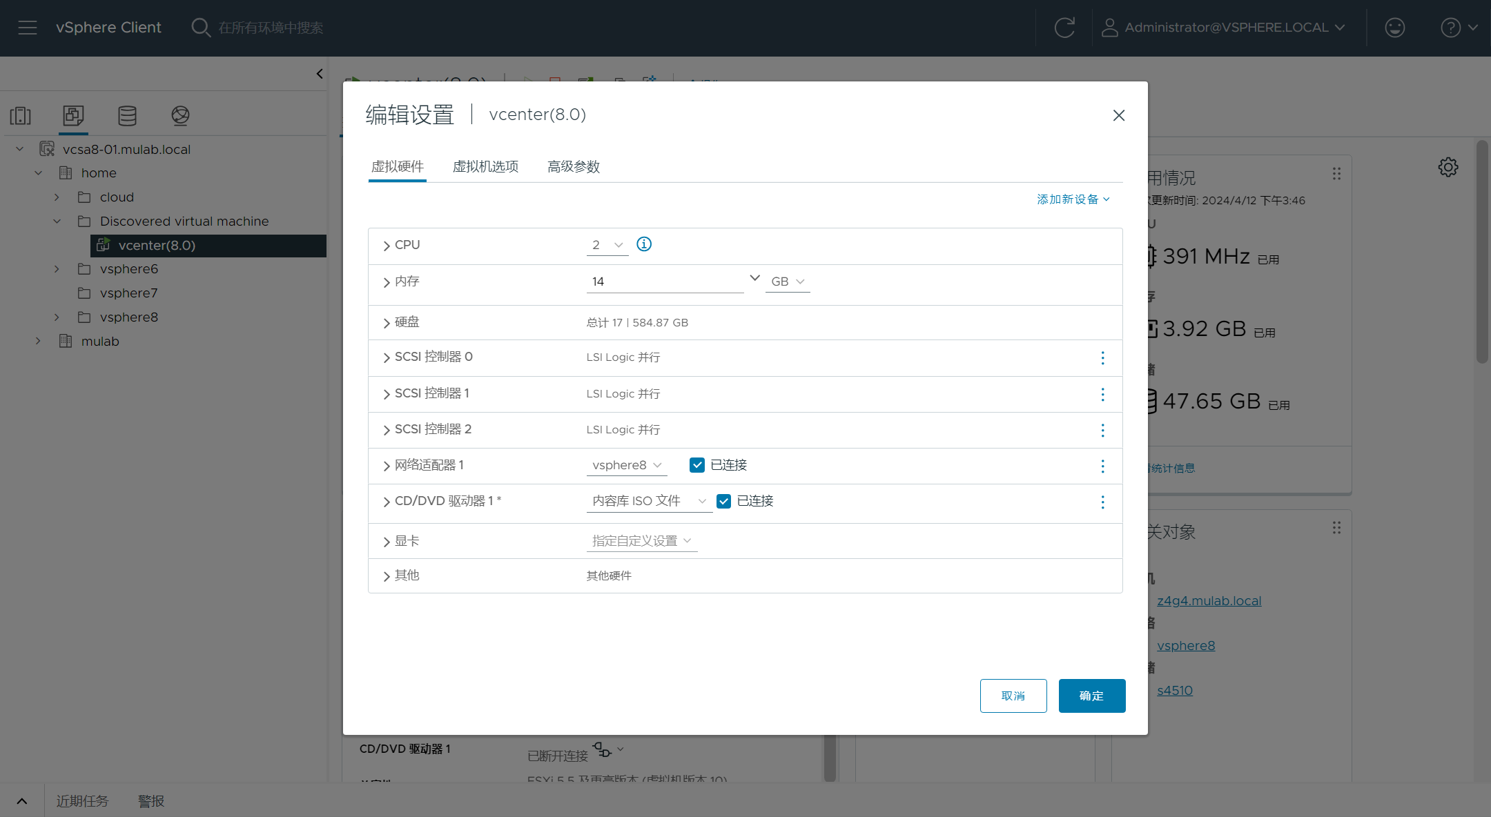Open CD/DVD 驱动器 1 three-dot menu
This screenshot has width=1491, height=817.
tap(1102, 502)
